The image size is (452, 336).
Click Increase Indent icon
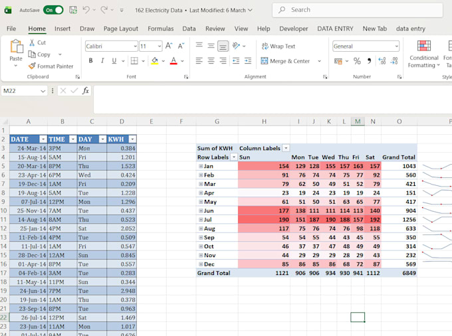pos(248,60)
